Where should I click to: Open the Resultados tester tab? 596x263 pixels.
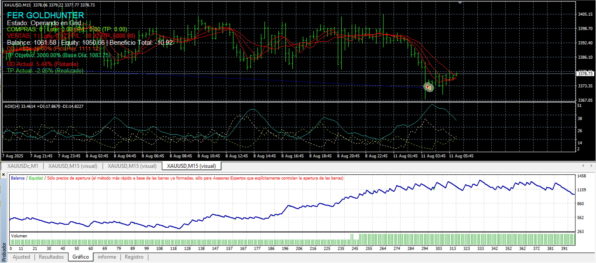pyautogui.click(x=51, y=257)
